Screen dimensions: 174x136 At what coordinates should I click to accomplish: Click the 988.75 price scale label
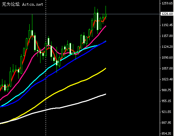(166, 90)
